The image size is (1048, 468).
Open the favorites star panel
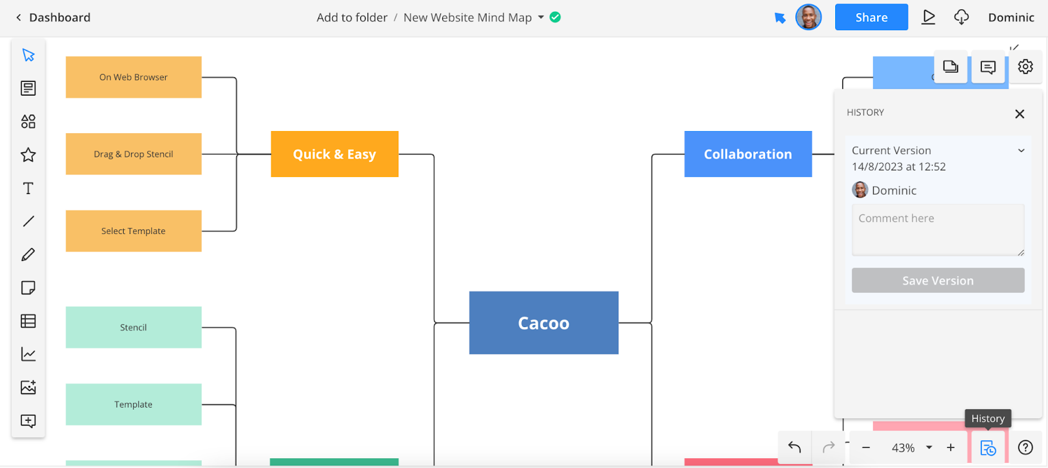[x=28, y=155]
